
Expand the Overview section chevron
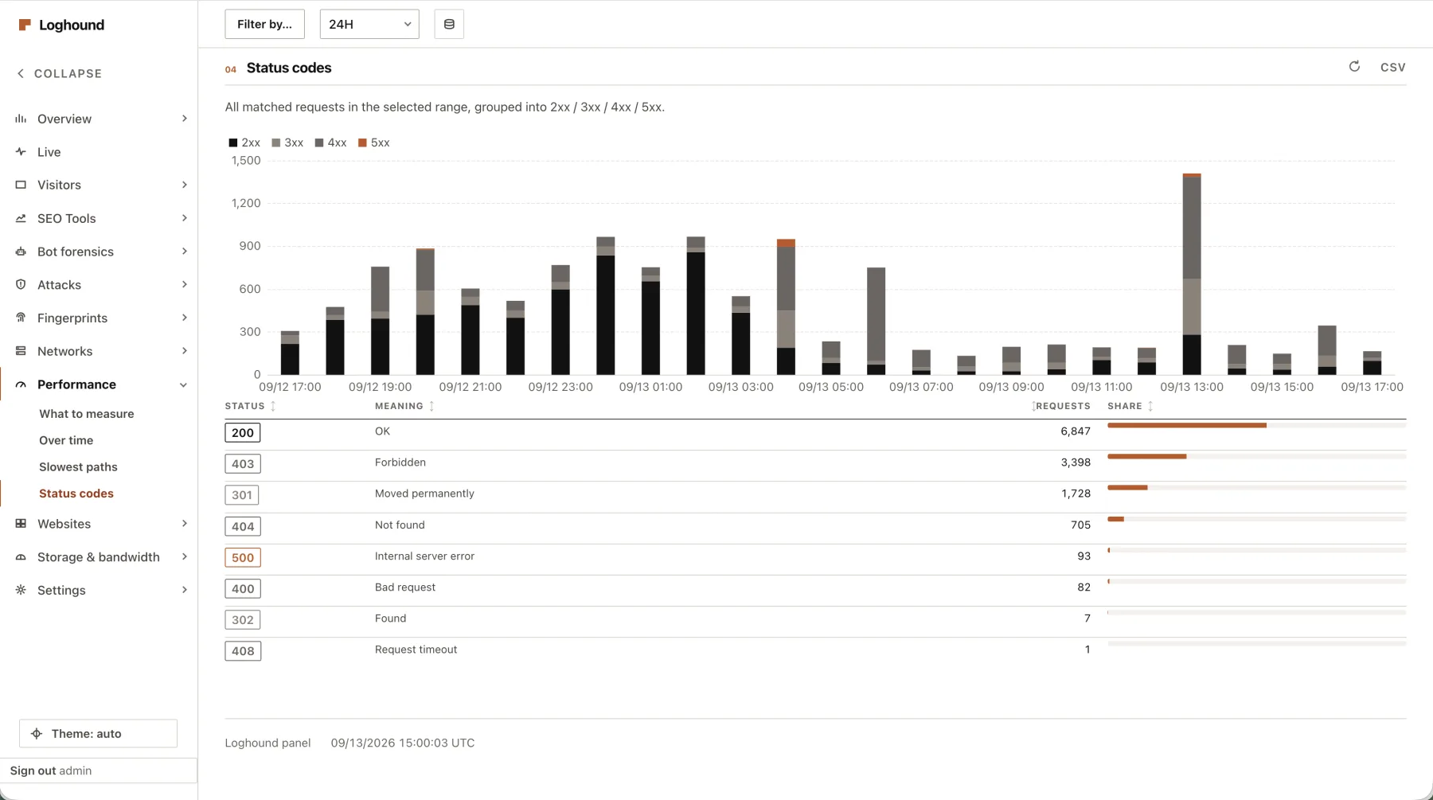(x=185, y=119)
